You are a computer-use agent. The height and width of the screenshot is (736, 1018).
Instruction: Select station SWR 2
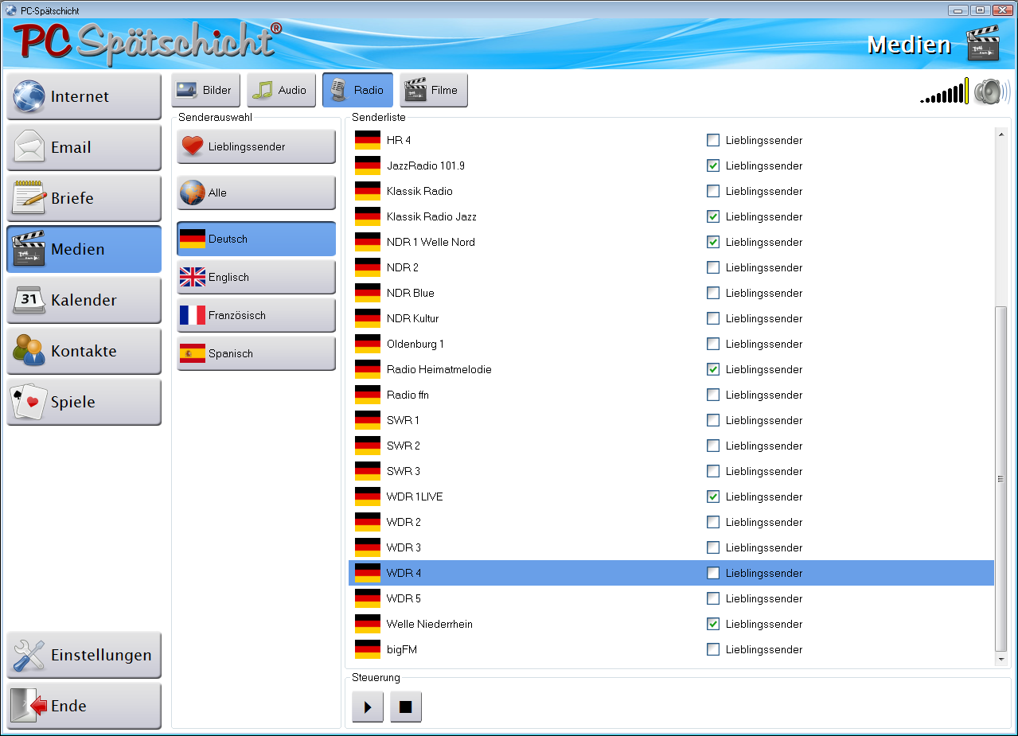pos(671,446)
